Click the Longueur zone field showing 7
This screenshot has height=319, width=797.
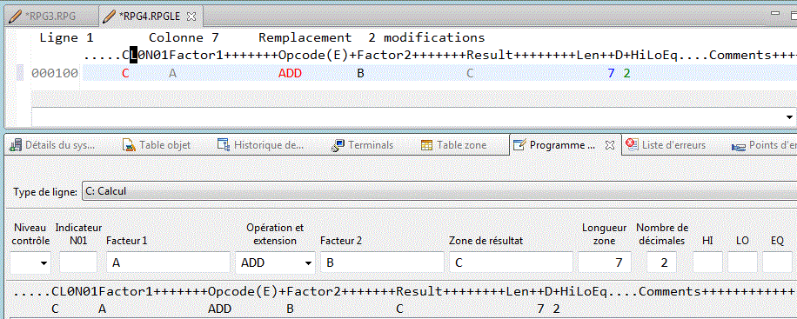point(605,263)
